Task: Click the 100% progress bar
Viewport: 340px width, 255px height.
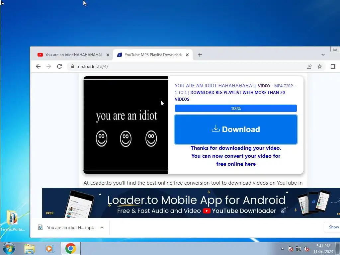Action: point(236,109)
